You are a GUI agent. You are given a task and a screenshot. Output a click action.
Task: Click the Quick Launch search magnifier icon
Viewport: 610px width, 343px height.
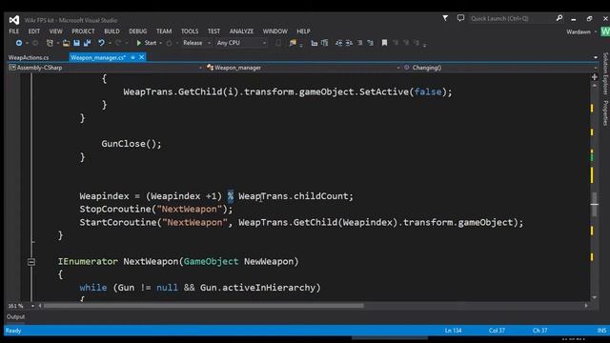(x=559, y=18)
